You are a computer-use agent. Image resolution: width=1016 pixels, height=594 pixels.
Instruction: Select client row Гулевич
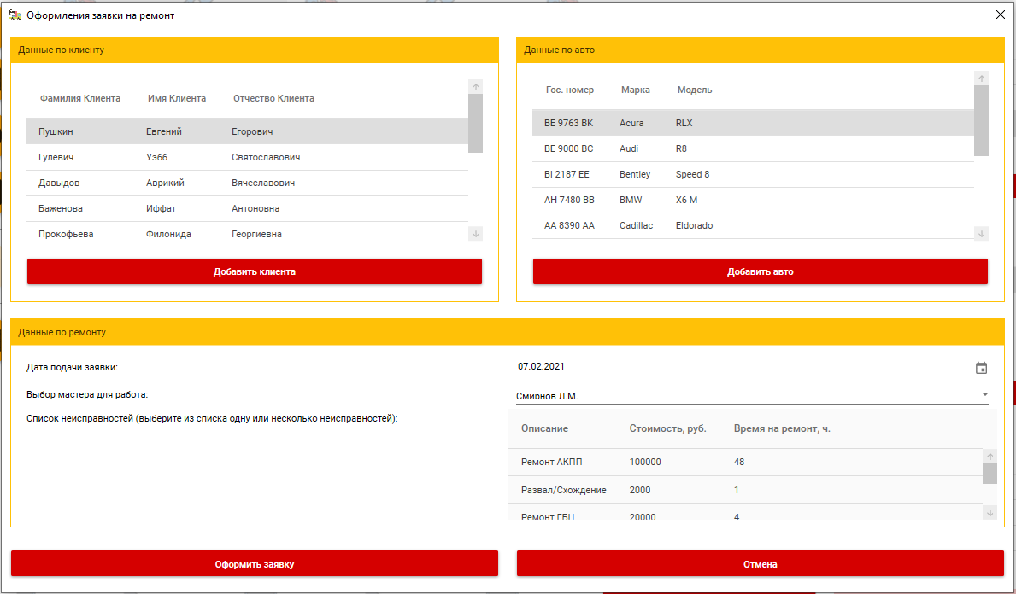click(x=248, y=157)
